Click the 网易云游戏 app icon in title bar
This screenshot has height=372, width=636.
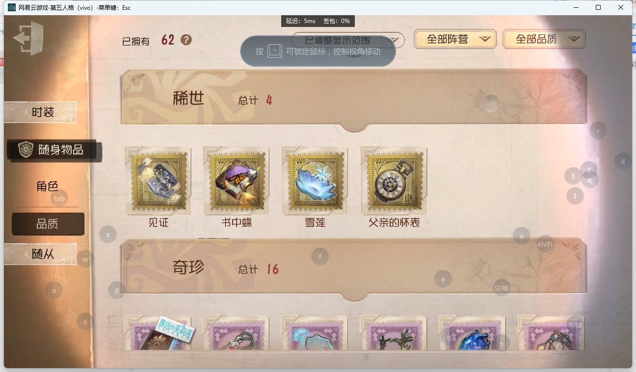(x=12, y=7)
